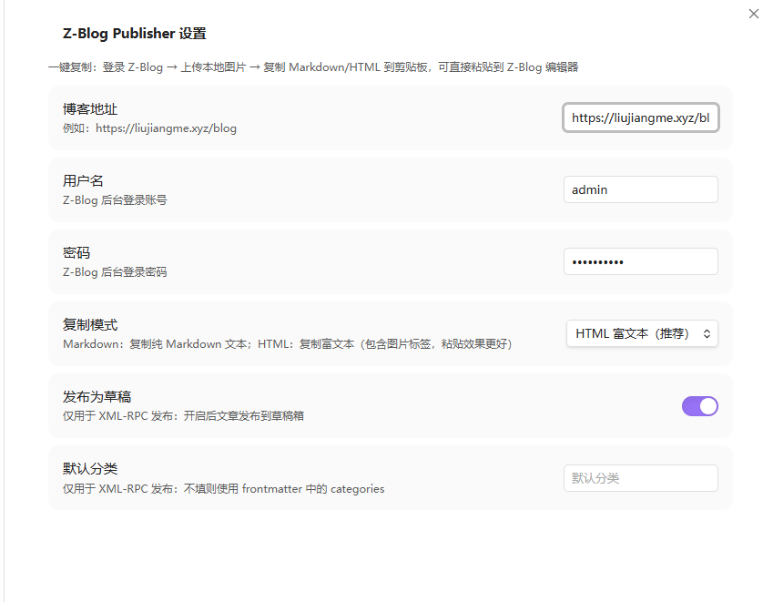Click the default category input field
Screen dimensions: 763x602
640,478
